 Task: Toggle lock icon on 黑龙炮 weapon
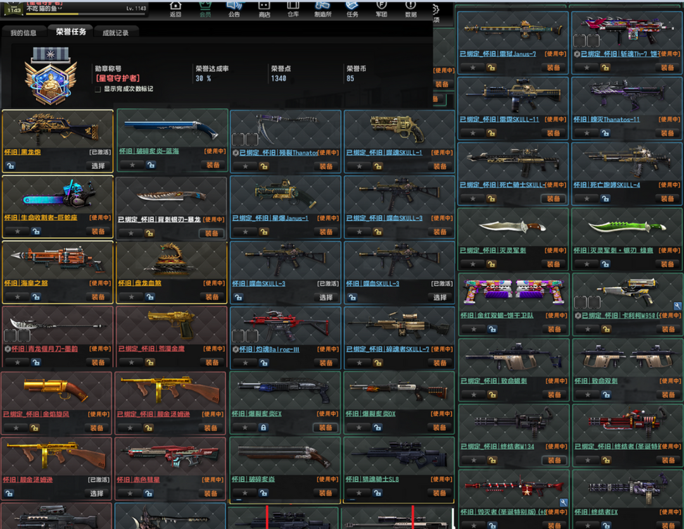tap(10, 166)
